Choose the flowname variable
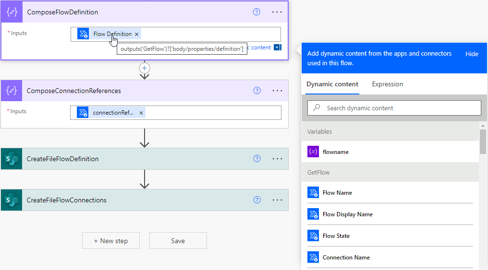The image size is (488, 270). (336, 152)
